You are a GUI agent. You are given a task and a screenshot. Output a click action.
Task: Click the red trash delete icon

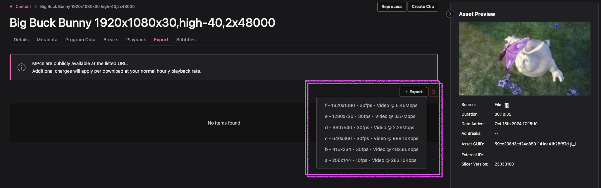433,92
